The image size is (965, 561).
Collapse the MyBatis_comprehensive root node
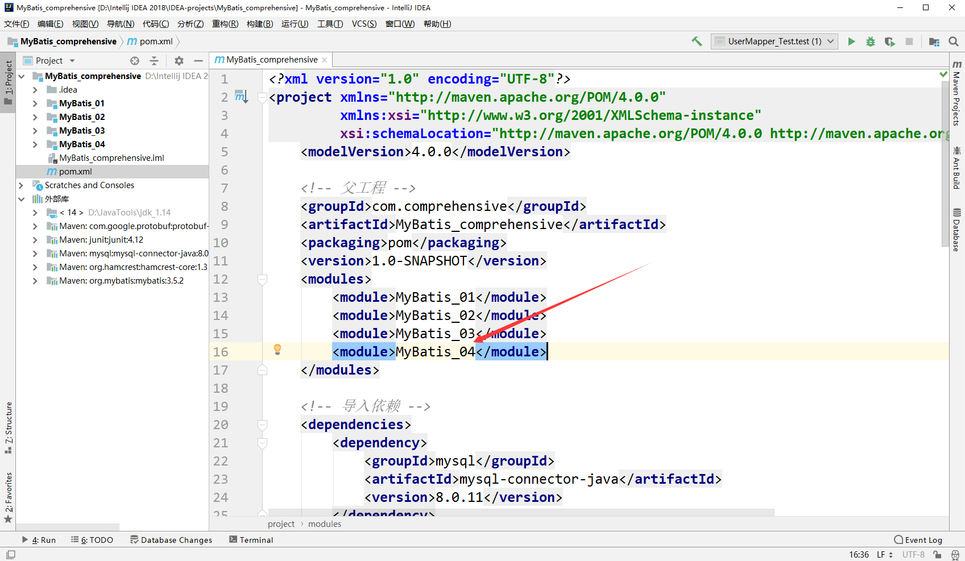tap(22, 76)
